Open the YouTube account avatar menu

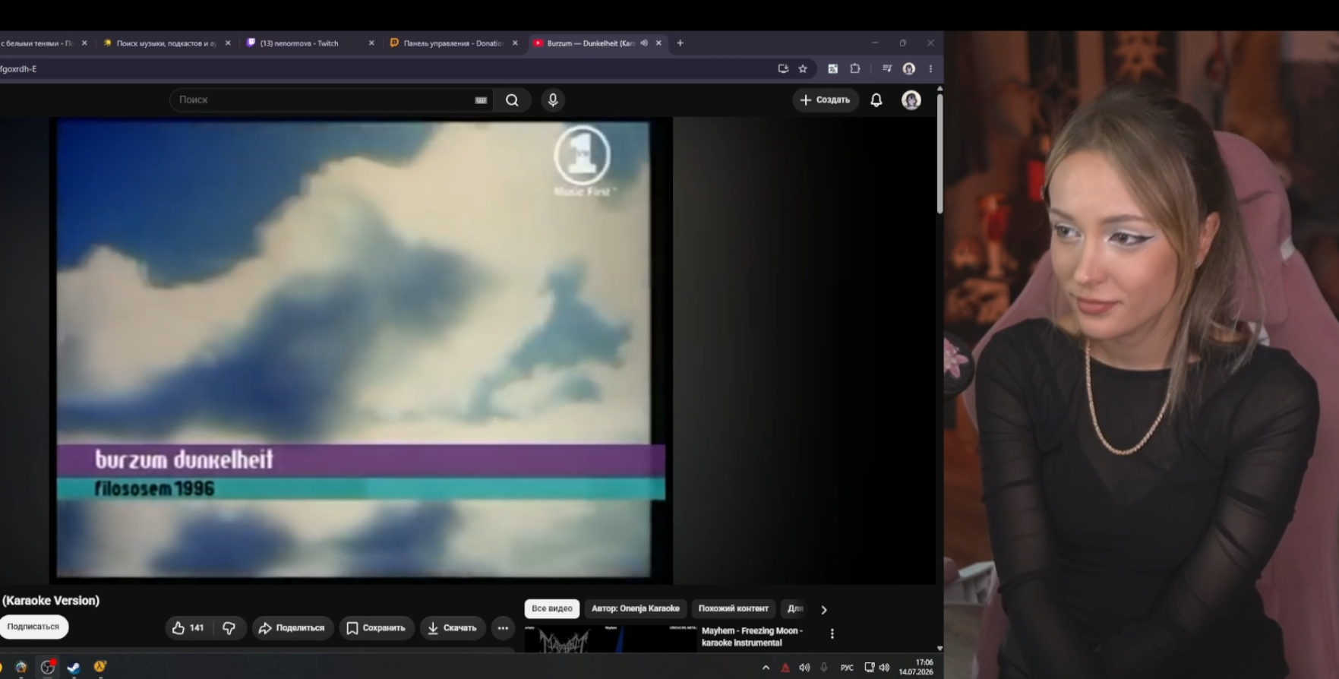(911, 100)
